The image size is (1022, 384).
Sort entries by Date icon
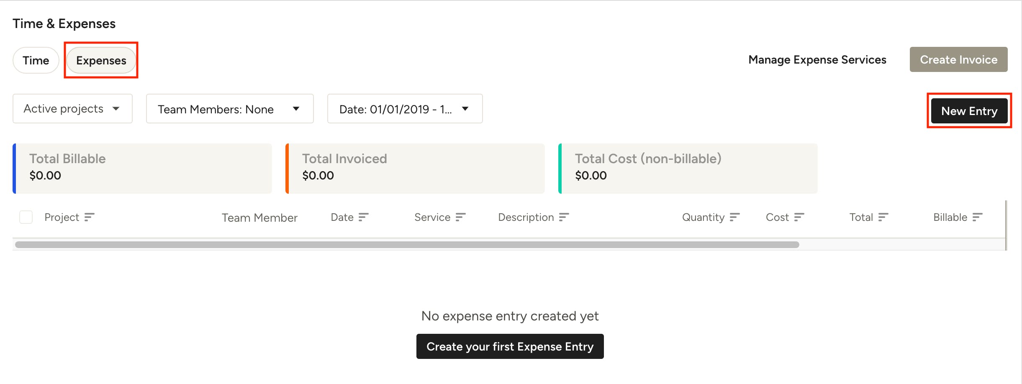363,217
